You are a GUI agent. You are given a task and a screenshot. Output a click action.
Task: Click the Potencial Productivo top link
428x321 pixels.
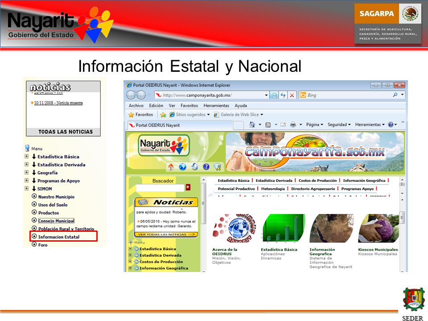pos(236,189)
